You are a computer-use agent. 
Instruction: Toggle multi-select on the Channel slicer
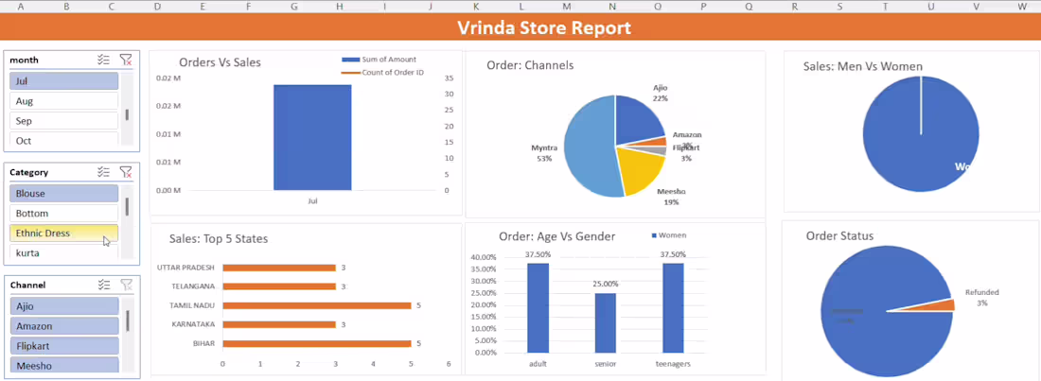[103, 285]
